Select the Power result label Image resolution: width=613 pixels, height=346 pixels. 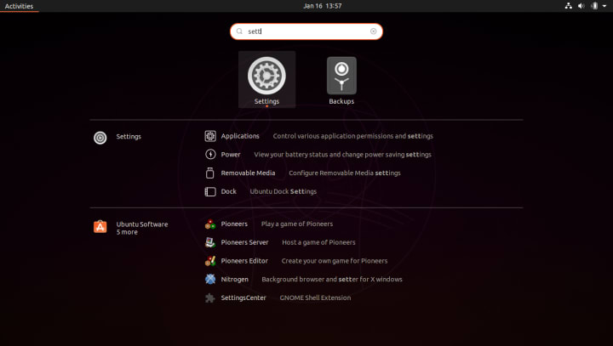pyautogui.click(x=231, y=154)
